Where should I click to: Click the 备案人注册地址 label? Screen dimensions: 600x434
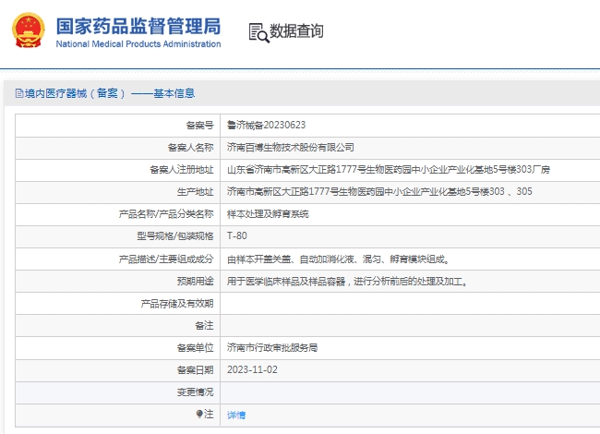pos(181,170)
